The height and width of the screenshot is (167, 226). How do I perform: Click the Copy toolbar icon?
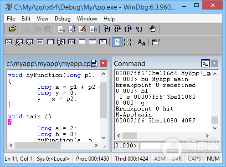coord(37,29)
